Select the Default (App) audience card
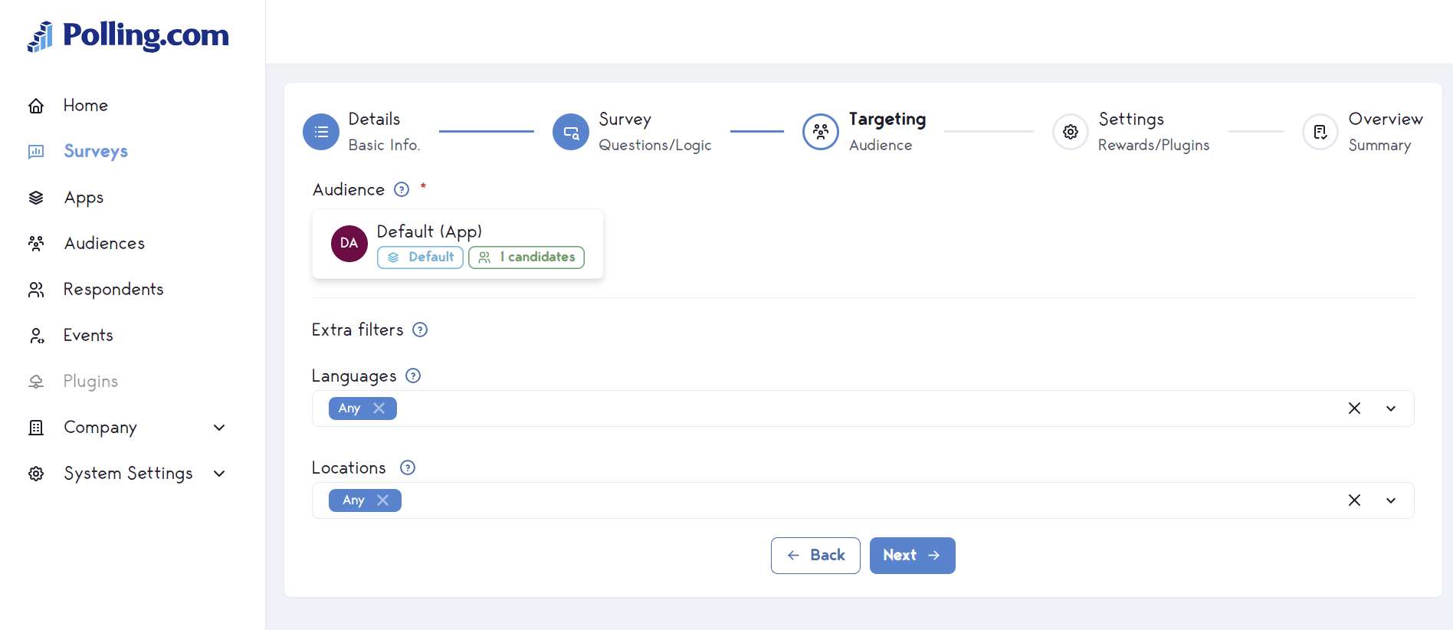Viewport: 1453px width, 630px height. point(458,244)
